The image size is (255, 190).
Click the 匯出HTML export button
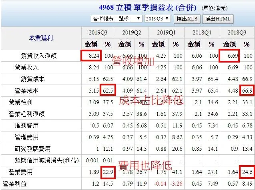pyautogui.click(x=218, y=19)
